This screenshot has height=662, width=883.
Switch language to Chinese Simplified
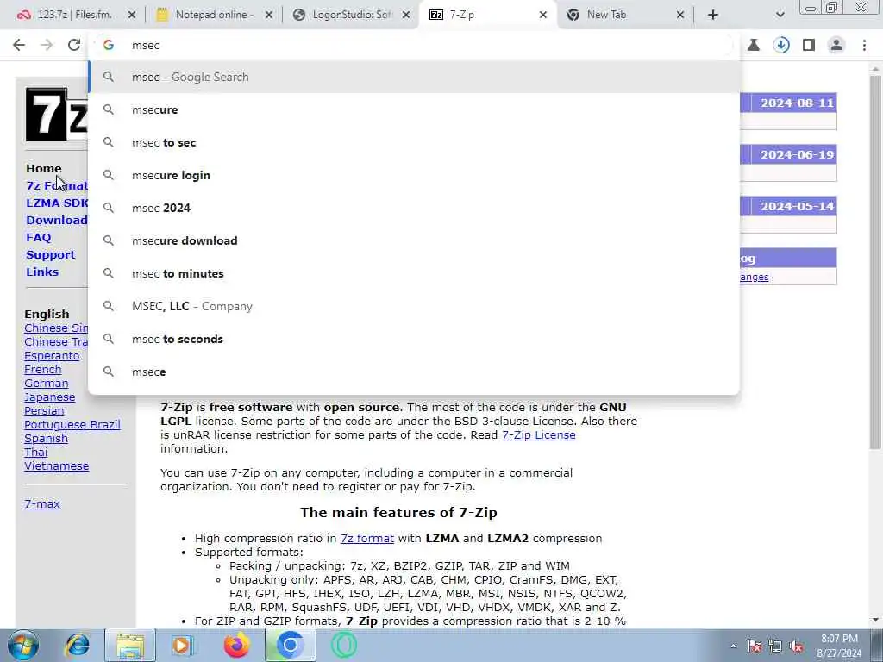pos(56,328)
